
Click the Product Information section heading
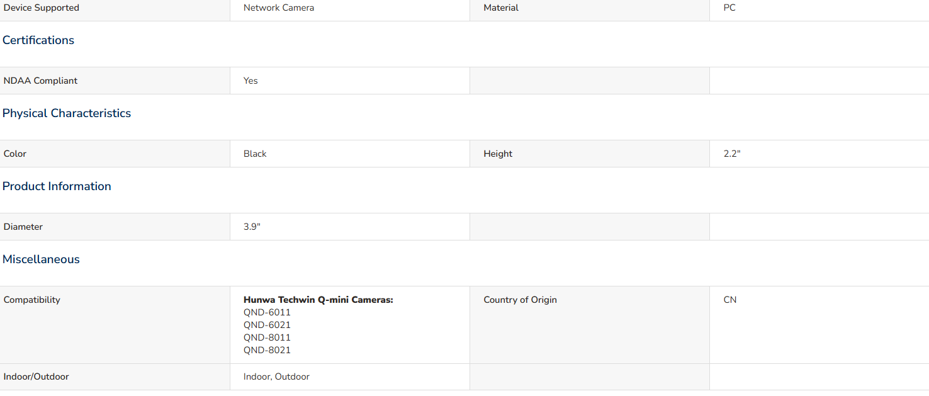(x=57, y=186)
